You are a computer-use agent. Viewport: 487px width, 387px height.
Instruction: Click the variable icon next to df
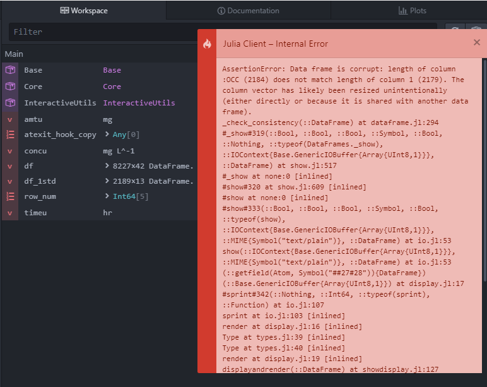tap(10, 166)
